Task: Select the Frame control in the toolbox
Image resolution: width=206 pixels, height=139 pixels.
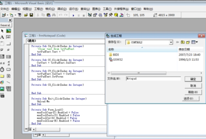Action: click(x=2, y=44)
